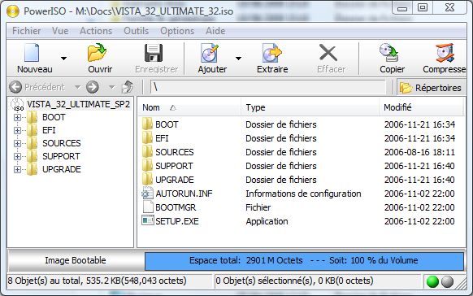Expand the BOOT folder in tree
Image resolution: width=473 pixels, height=296 pixels.
click(18, 117)
